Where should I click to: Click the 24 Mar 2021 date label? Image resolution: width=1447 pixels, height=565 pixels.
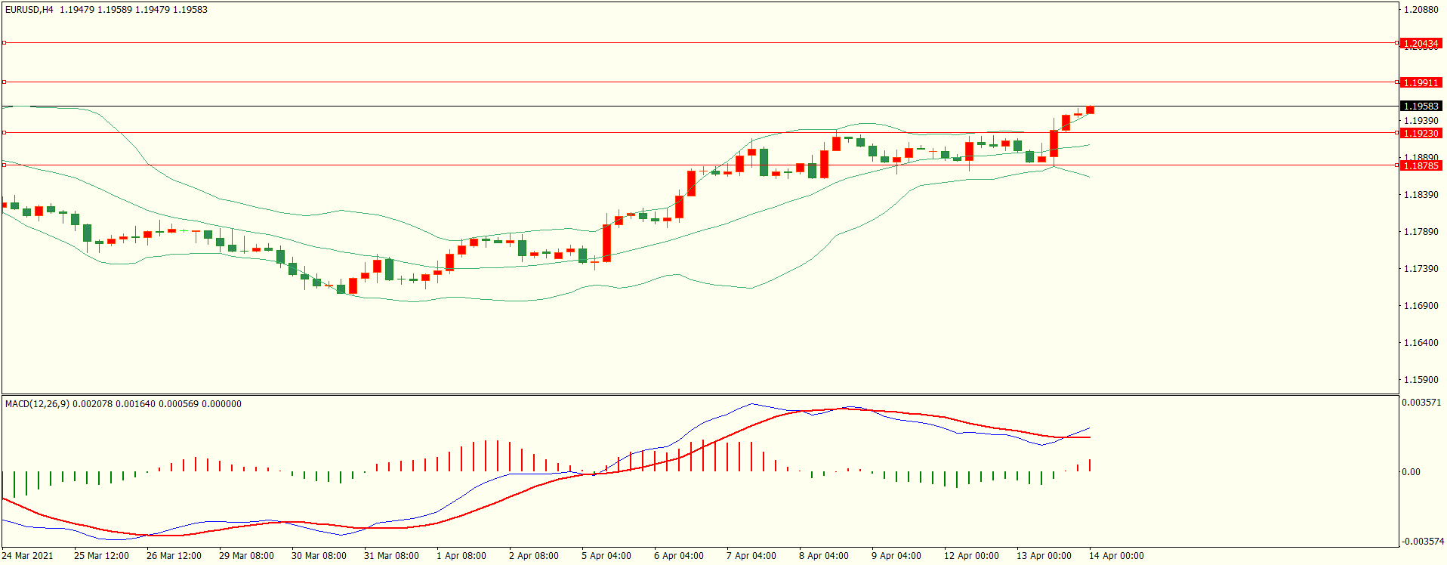(x=28, y=556)
